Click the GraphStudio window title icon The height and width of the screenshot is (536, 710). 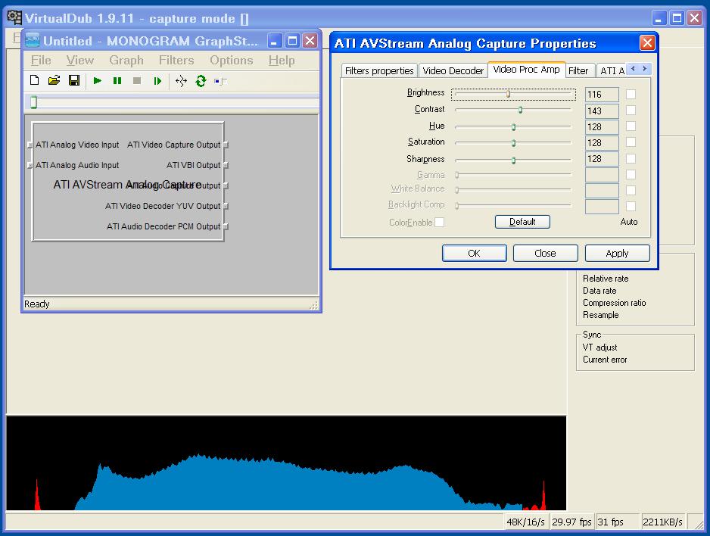tap(33, 40)
